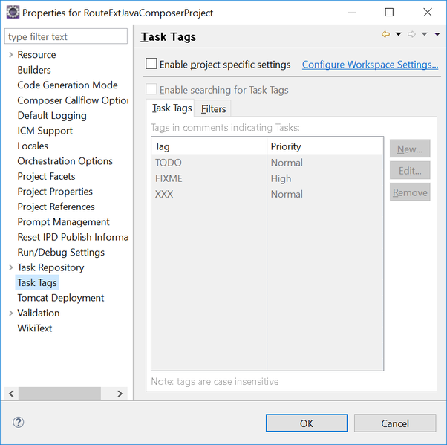Click the help question mark icon
Viewport: 447px width, 445px height.
pos(19,423)
